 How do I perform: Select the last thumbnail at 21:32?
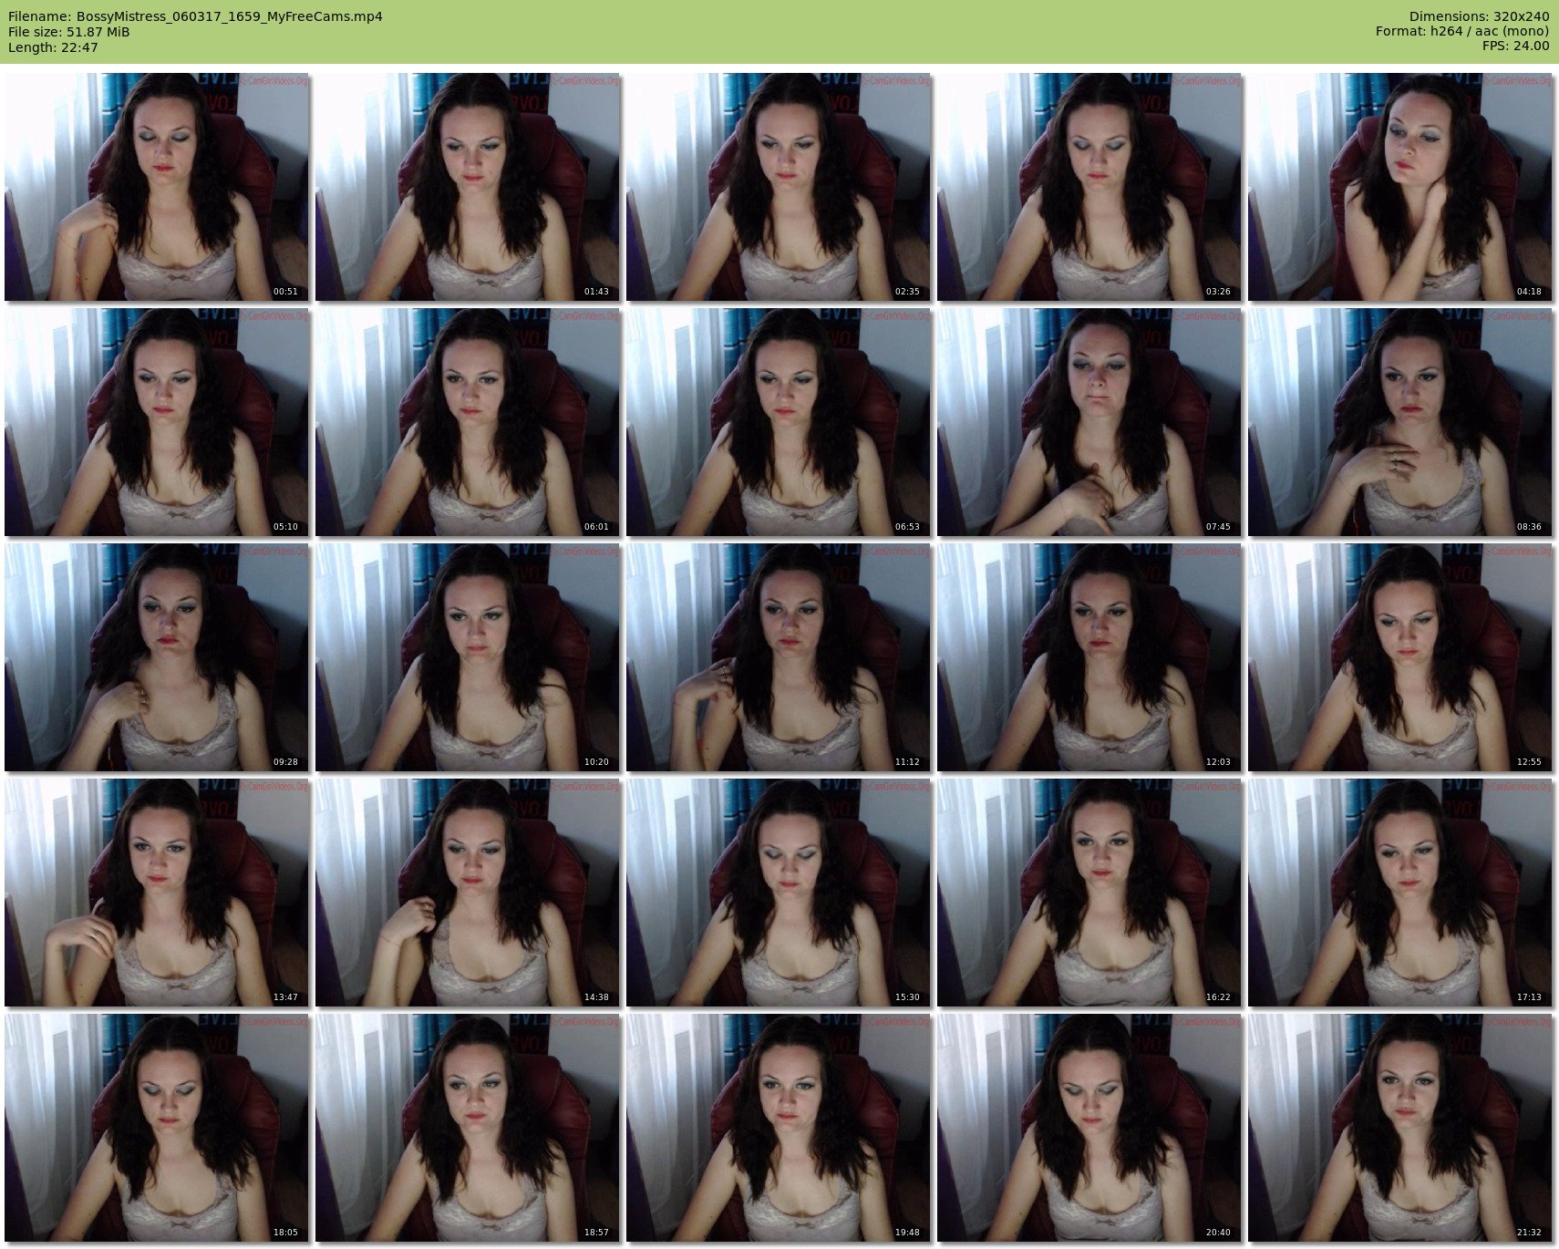(1400, 1128)
